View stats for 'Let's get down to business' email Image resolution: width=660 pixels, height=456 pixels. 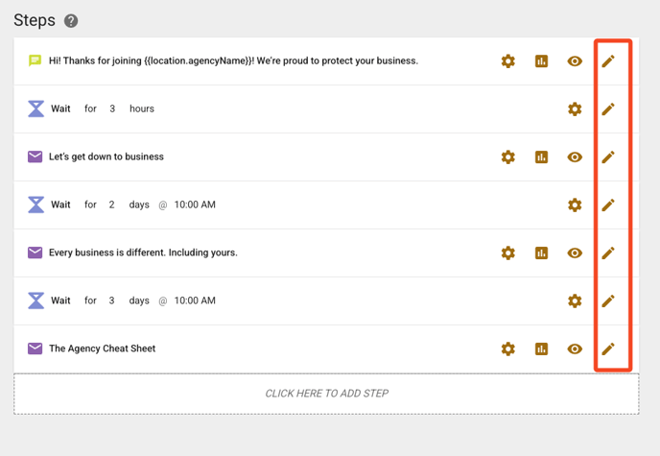coord(541,157)
